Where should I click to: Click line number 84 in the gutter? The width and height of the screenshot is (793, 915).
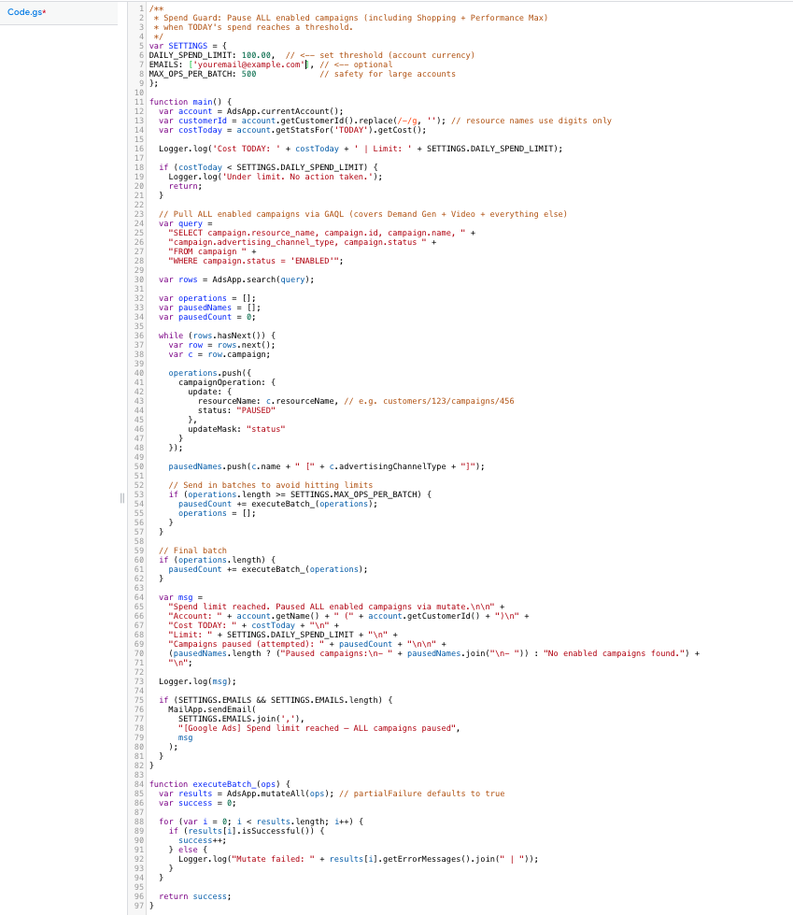(139, 783)
